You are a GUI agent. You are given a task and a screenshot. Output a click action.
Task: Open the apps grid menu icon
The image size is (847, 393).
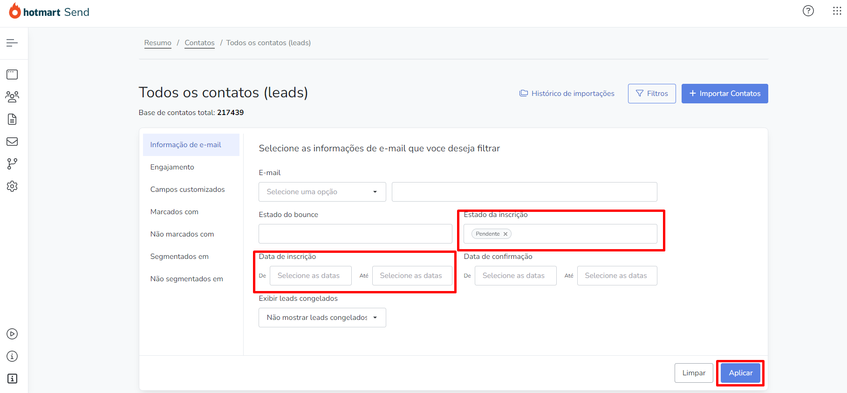[x=837, y=11]
